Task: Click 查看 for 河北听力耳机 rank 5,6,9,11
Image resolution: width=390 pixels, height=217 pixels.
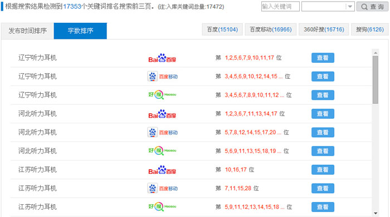Action: tap(323, 151)
